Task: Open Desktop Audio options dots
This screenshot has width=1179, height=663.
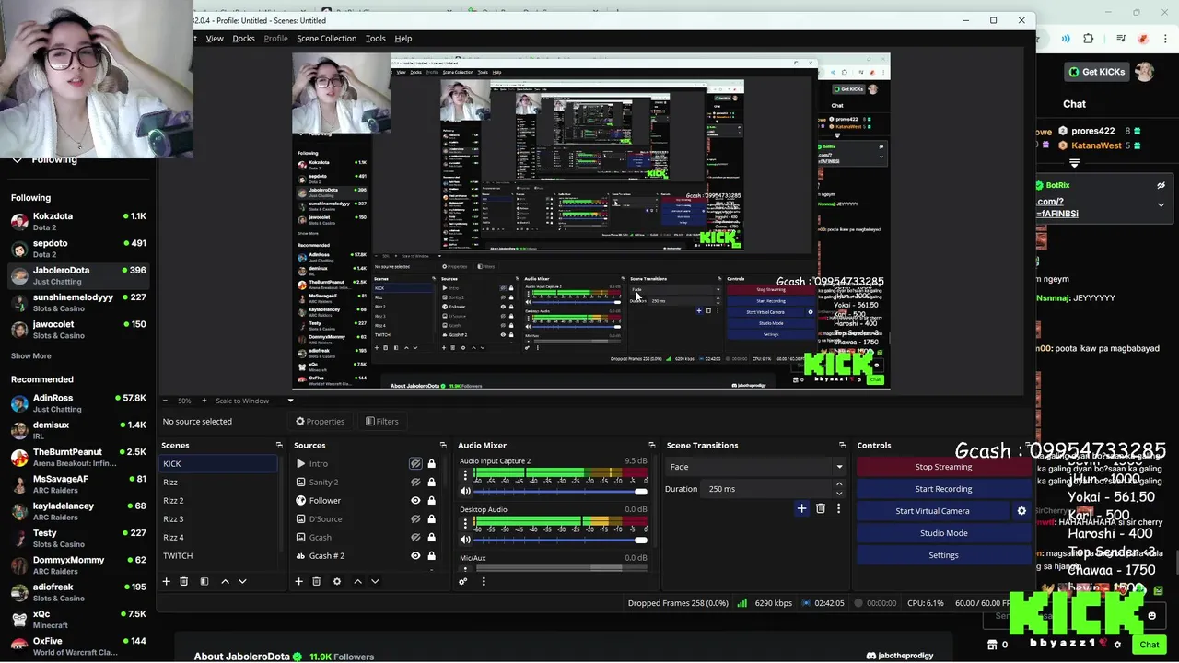Action: [465, 523]
